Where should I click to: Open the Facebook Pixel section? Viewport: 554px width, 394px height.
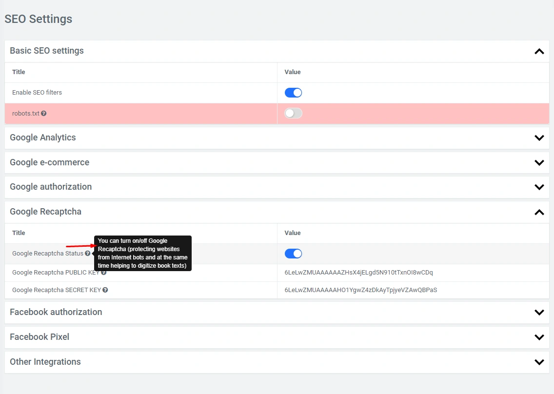pyautogui.click(x=539, y=337)
